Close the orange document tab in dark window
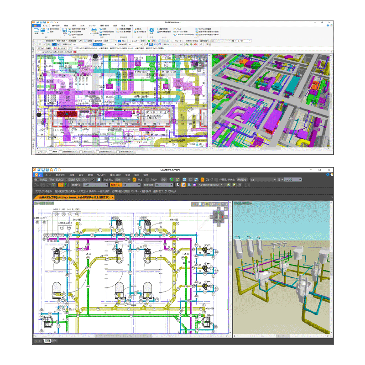 (x=112, y=197)
